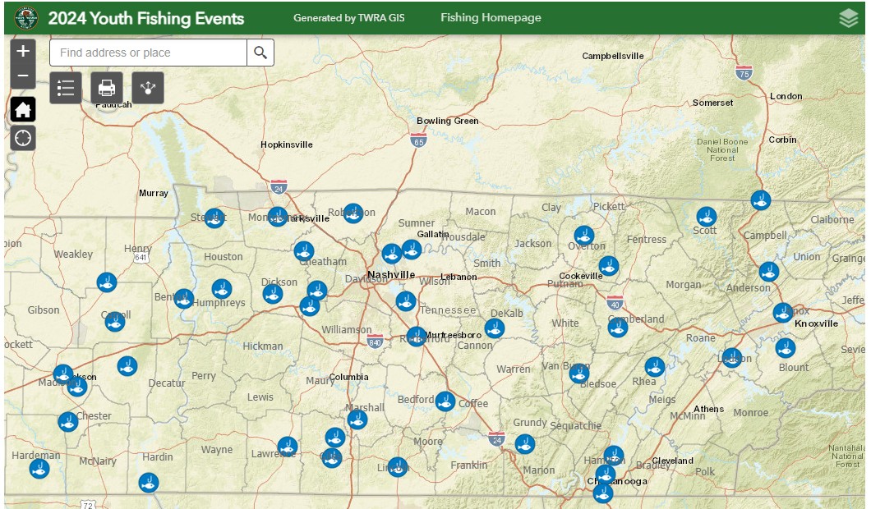Find my current location on the map
The width and height of the screenshot is (871, 509).
[x=23, y=138]
